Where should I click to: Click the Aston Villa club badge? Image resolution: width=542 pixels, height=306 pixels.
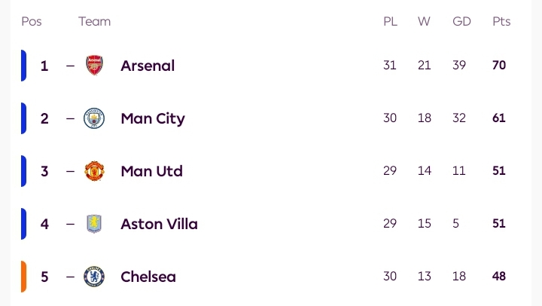tap(94, 224)
